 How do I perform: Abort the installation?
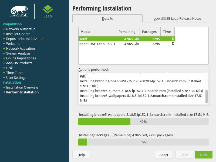(x=164, y=155)
